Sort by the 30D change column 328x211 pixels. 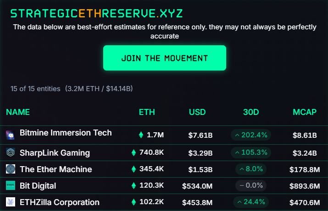[251, 112]
